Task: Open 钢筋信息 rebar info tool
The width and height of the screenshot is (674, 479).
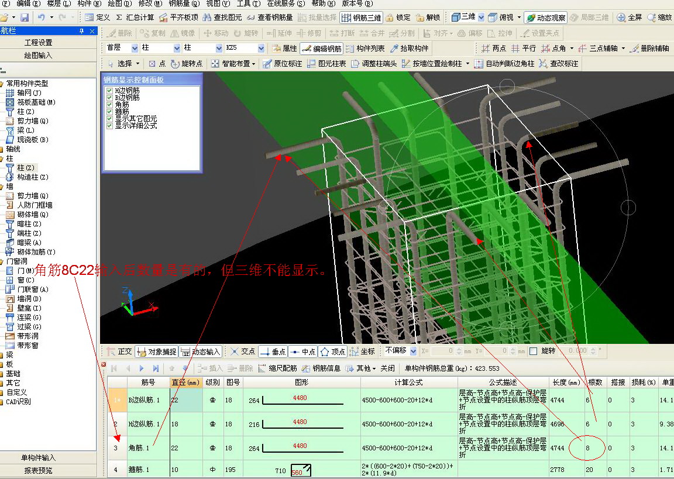Action: (321, 368)
